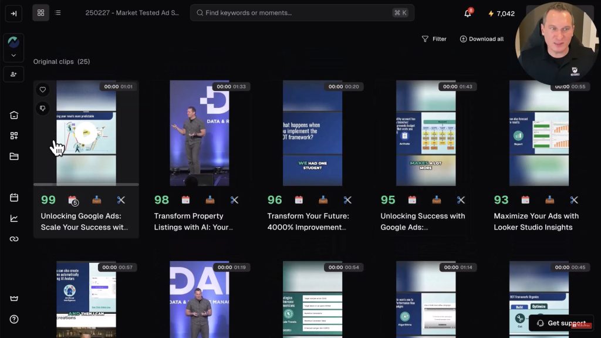Edit the score 98 clip with scissors
601x338 pixels.
[x=234, y=200]
